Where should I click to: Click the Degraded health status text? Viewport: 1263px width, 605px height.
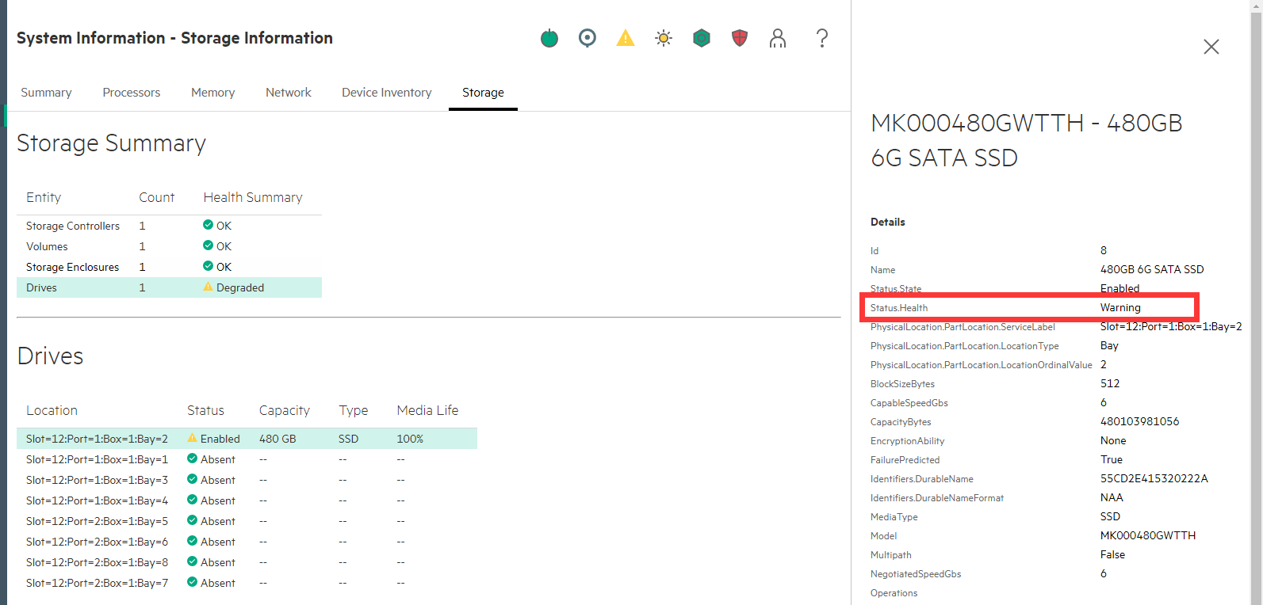coord(240,287)
